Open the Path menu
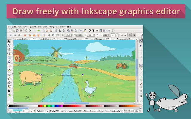This screenshot has width=191, height=119. pos(39,27)
